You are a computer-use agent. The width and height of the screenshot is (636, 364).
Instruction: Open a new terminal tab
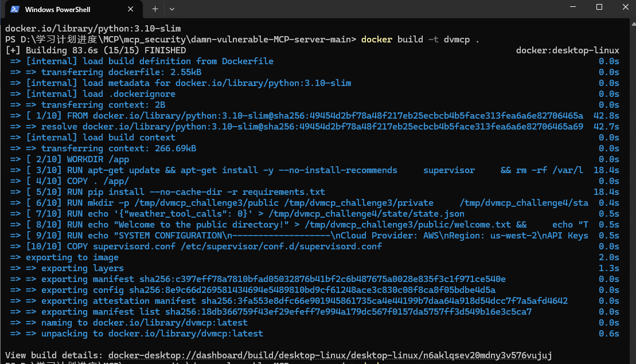click(155, 9)
